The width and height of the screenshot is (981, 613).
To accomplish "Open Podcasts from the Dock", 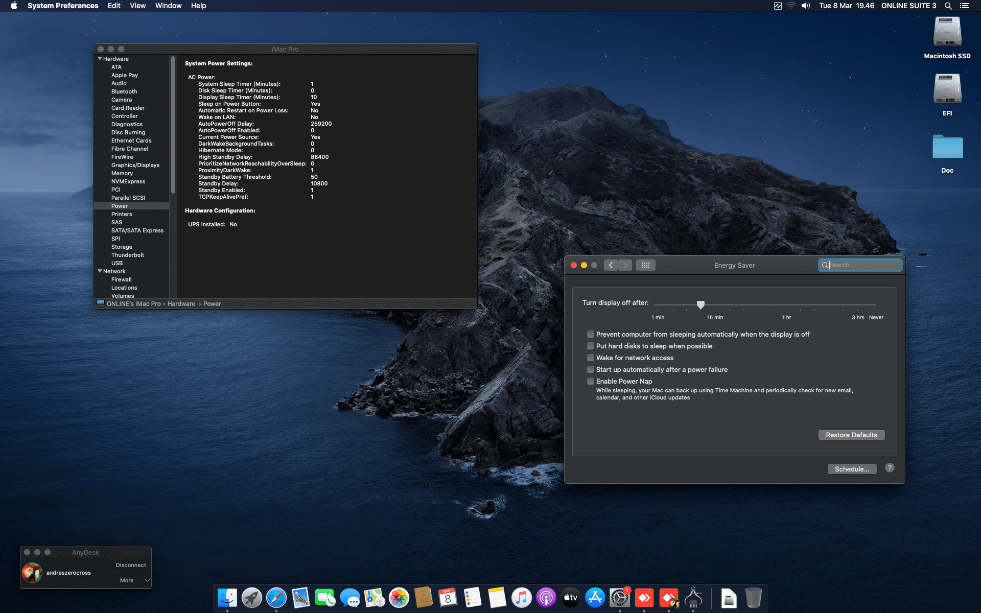I will click(546, 597).
